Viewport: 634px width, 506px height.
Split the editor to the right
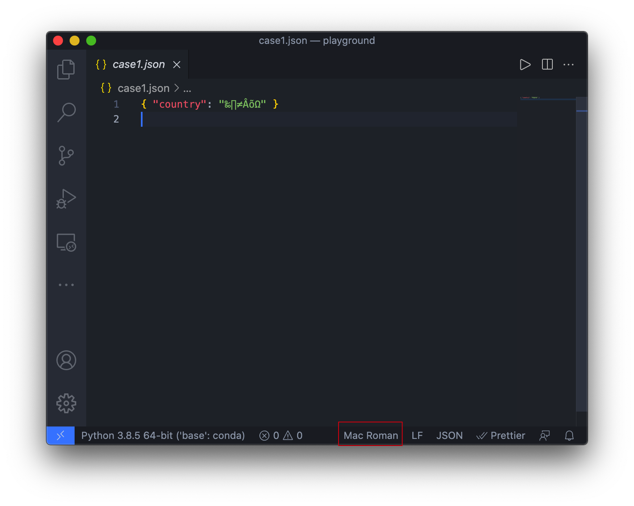547,65
